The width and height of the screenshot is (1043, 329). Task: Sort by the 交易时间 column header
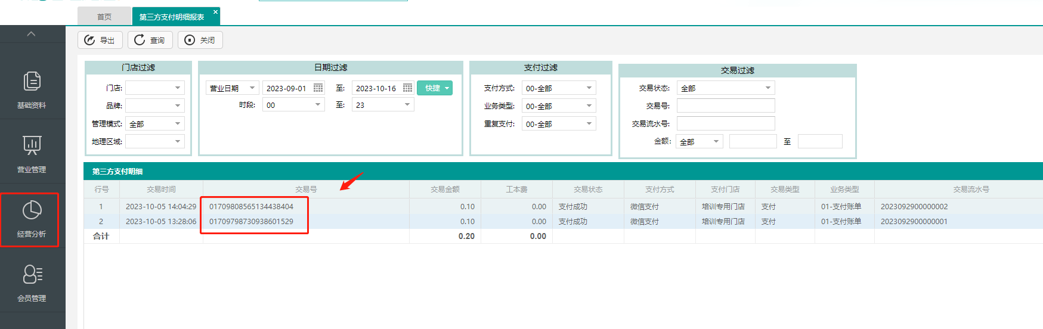161,189
